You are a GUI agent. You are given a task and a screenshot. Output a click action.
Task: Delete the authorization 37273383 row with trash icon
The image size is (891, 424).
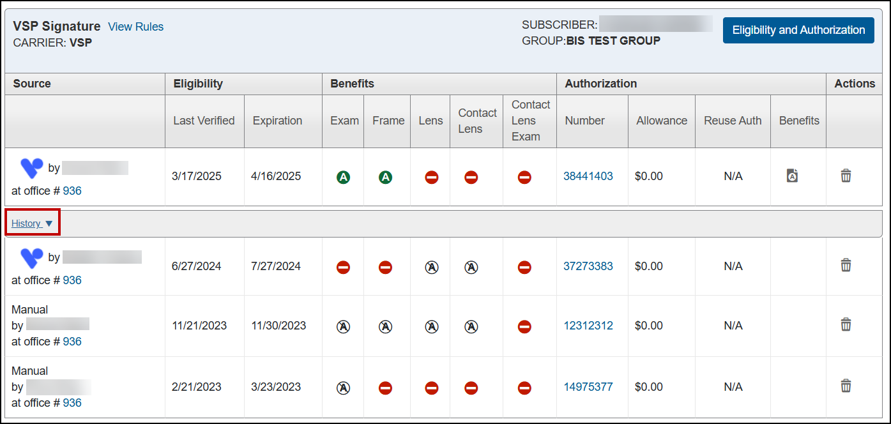(x=846, y=265)
